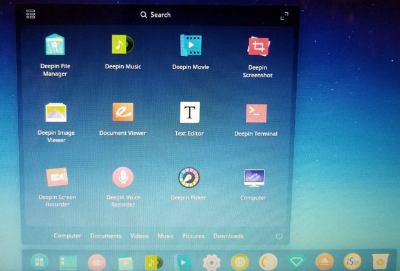Open the Music folder shortcut
The height and width of the screenshot is (271, 400).
(165, 236)
